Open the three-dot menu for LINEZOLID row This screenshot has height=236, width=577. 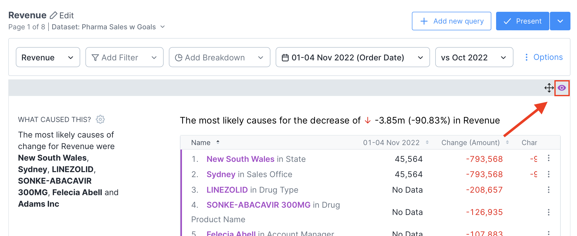click(x=548, y=190)
